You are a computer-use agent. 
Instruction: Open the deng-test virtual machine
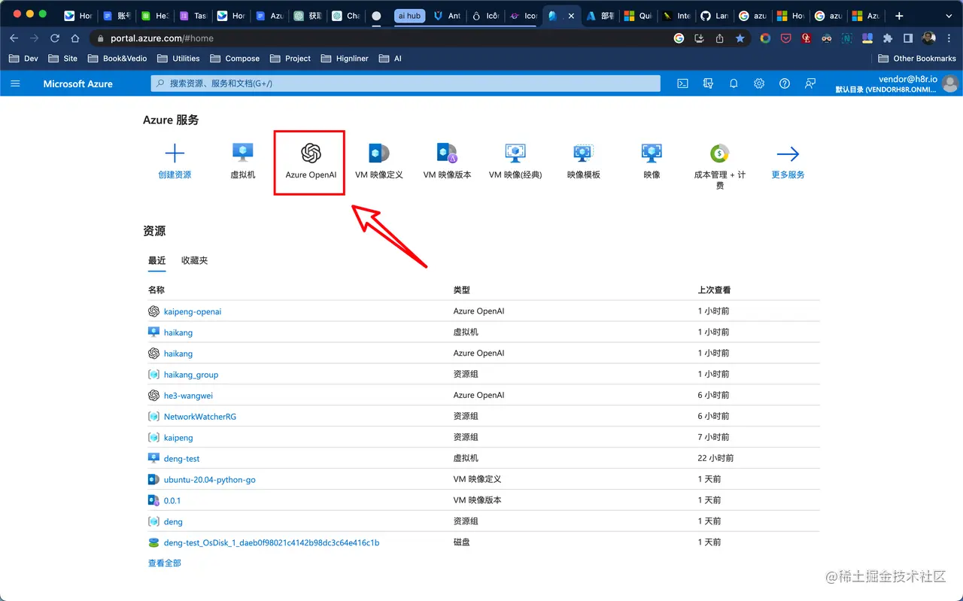click(x=182, y=459)
